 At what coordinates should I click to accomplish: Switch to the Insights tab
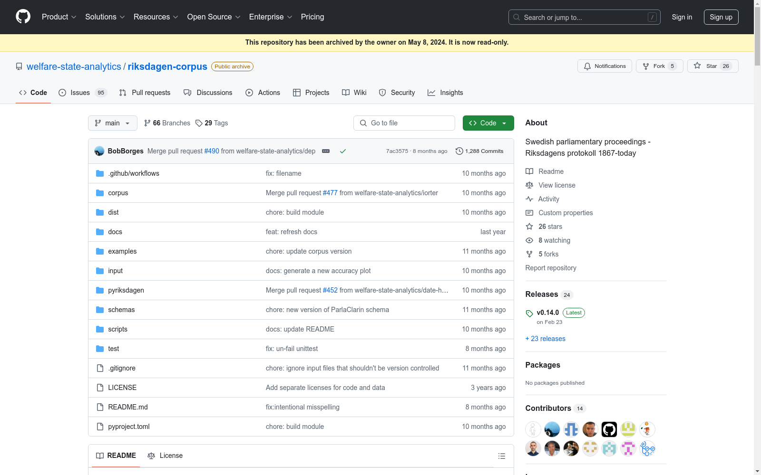(x=445, y=93)
